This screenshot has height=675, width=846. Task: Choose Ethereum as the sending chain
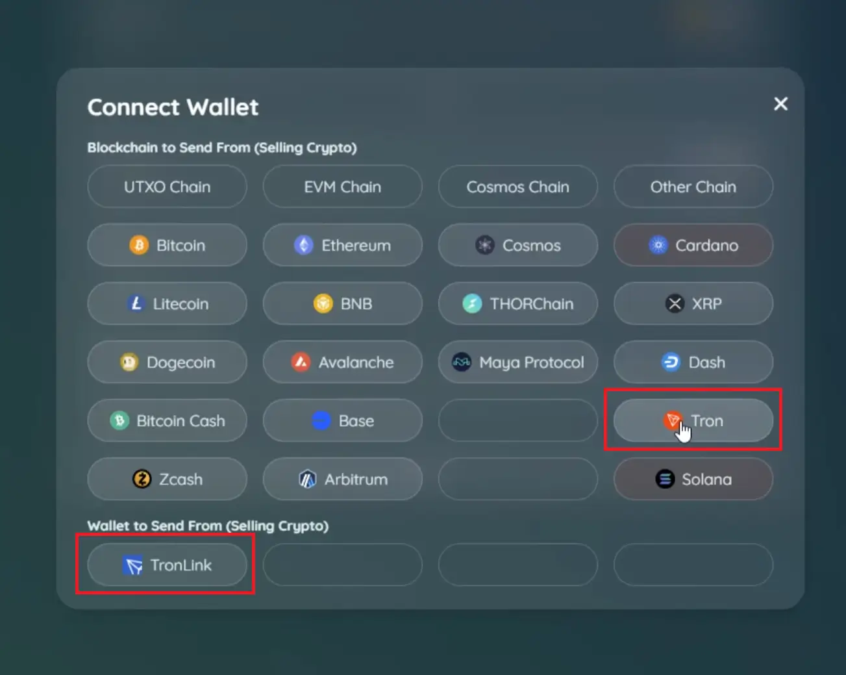pyautogui.click(x=342, y=246)
